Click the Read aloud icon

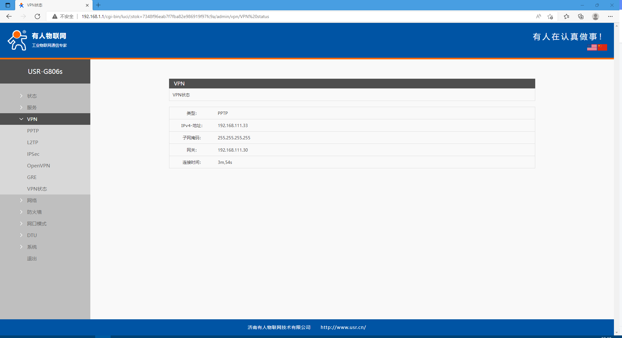538,16
